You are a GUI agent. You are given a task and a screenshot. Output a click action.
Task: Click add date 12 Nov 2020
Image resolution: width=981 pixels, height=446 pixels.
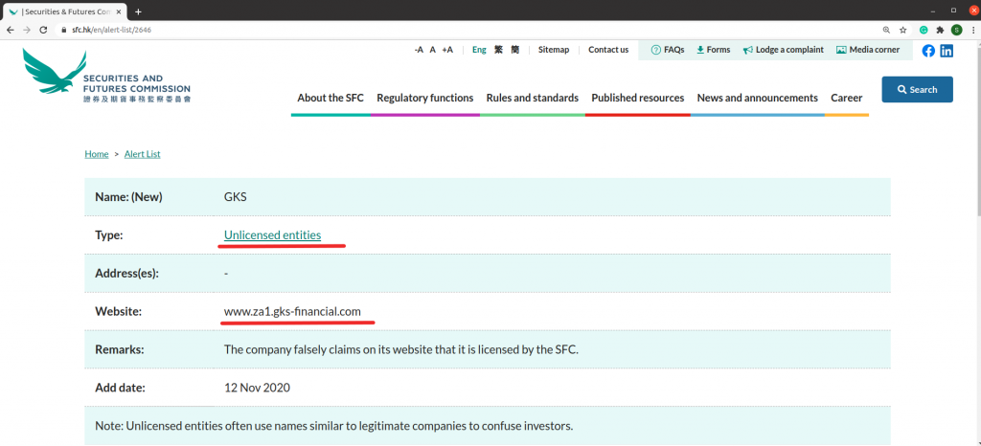click(x=257, y=388)
